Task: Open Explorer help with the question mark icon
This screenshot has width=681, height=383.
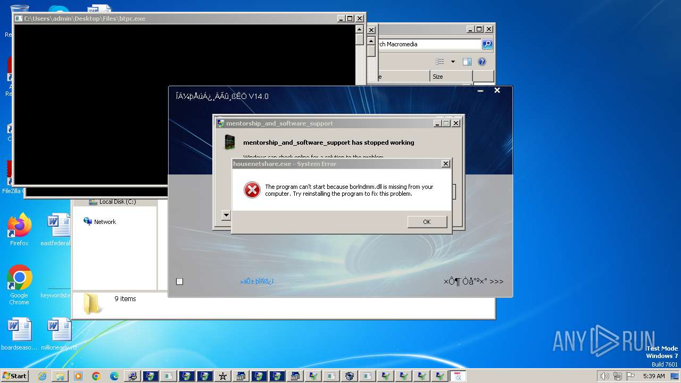Action: (x=482, y=62)
